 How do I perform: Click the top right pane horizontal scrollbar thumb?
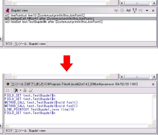click(x=137, y=3)
